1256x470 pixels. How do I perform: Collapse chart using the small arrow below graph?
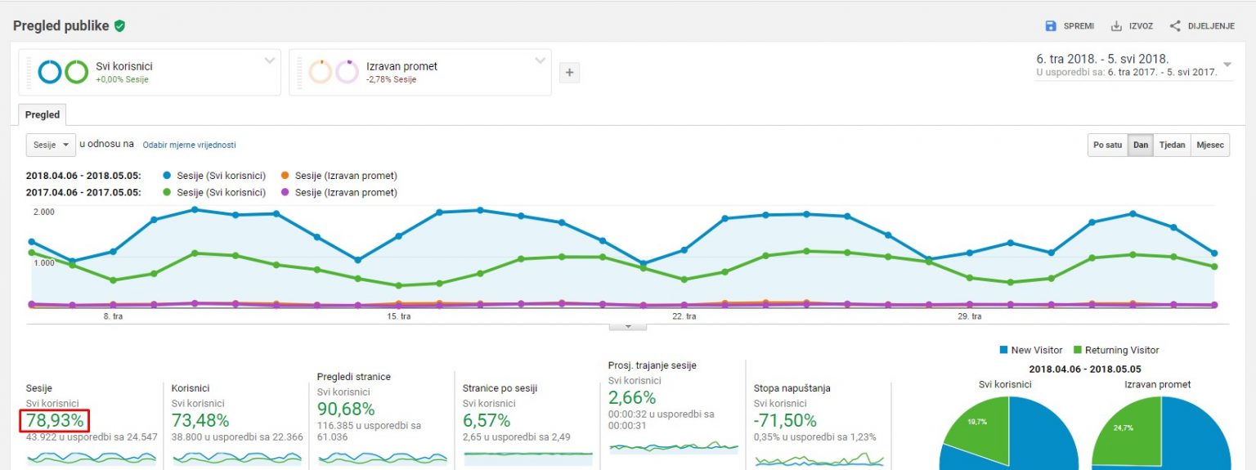click(628, 326)
